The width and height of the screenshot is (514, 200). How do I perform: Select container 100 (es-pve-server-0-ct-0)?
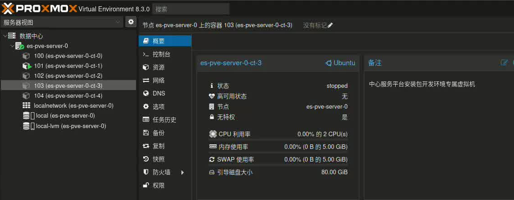(x=68, y=56)
